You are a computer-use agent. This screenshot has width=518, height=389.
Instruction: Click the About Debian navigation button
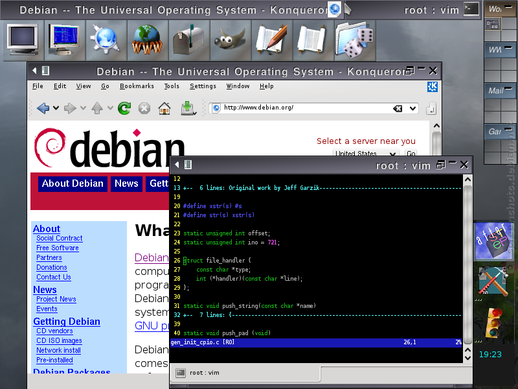coord(73,183)
